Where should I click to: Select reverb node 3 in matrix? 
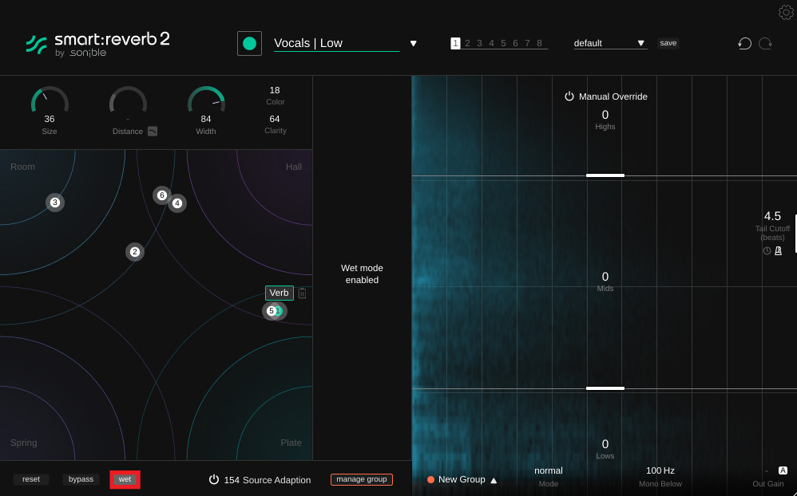coord(55,203)
